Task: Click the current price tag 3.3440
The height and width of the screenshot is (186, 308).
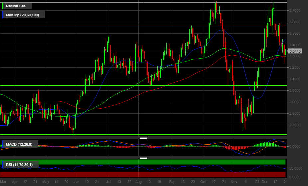Action: [x=295, y=51]
